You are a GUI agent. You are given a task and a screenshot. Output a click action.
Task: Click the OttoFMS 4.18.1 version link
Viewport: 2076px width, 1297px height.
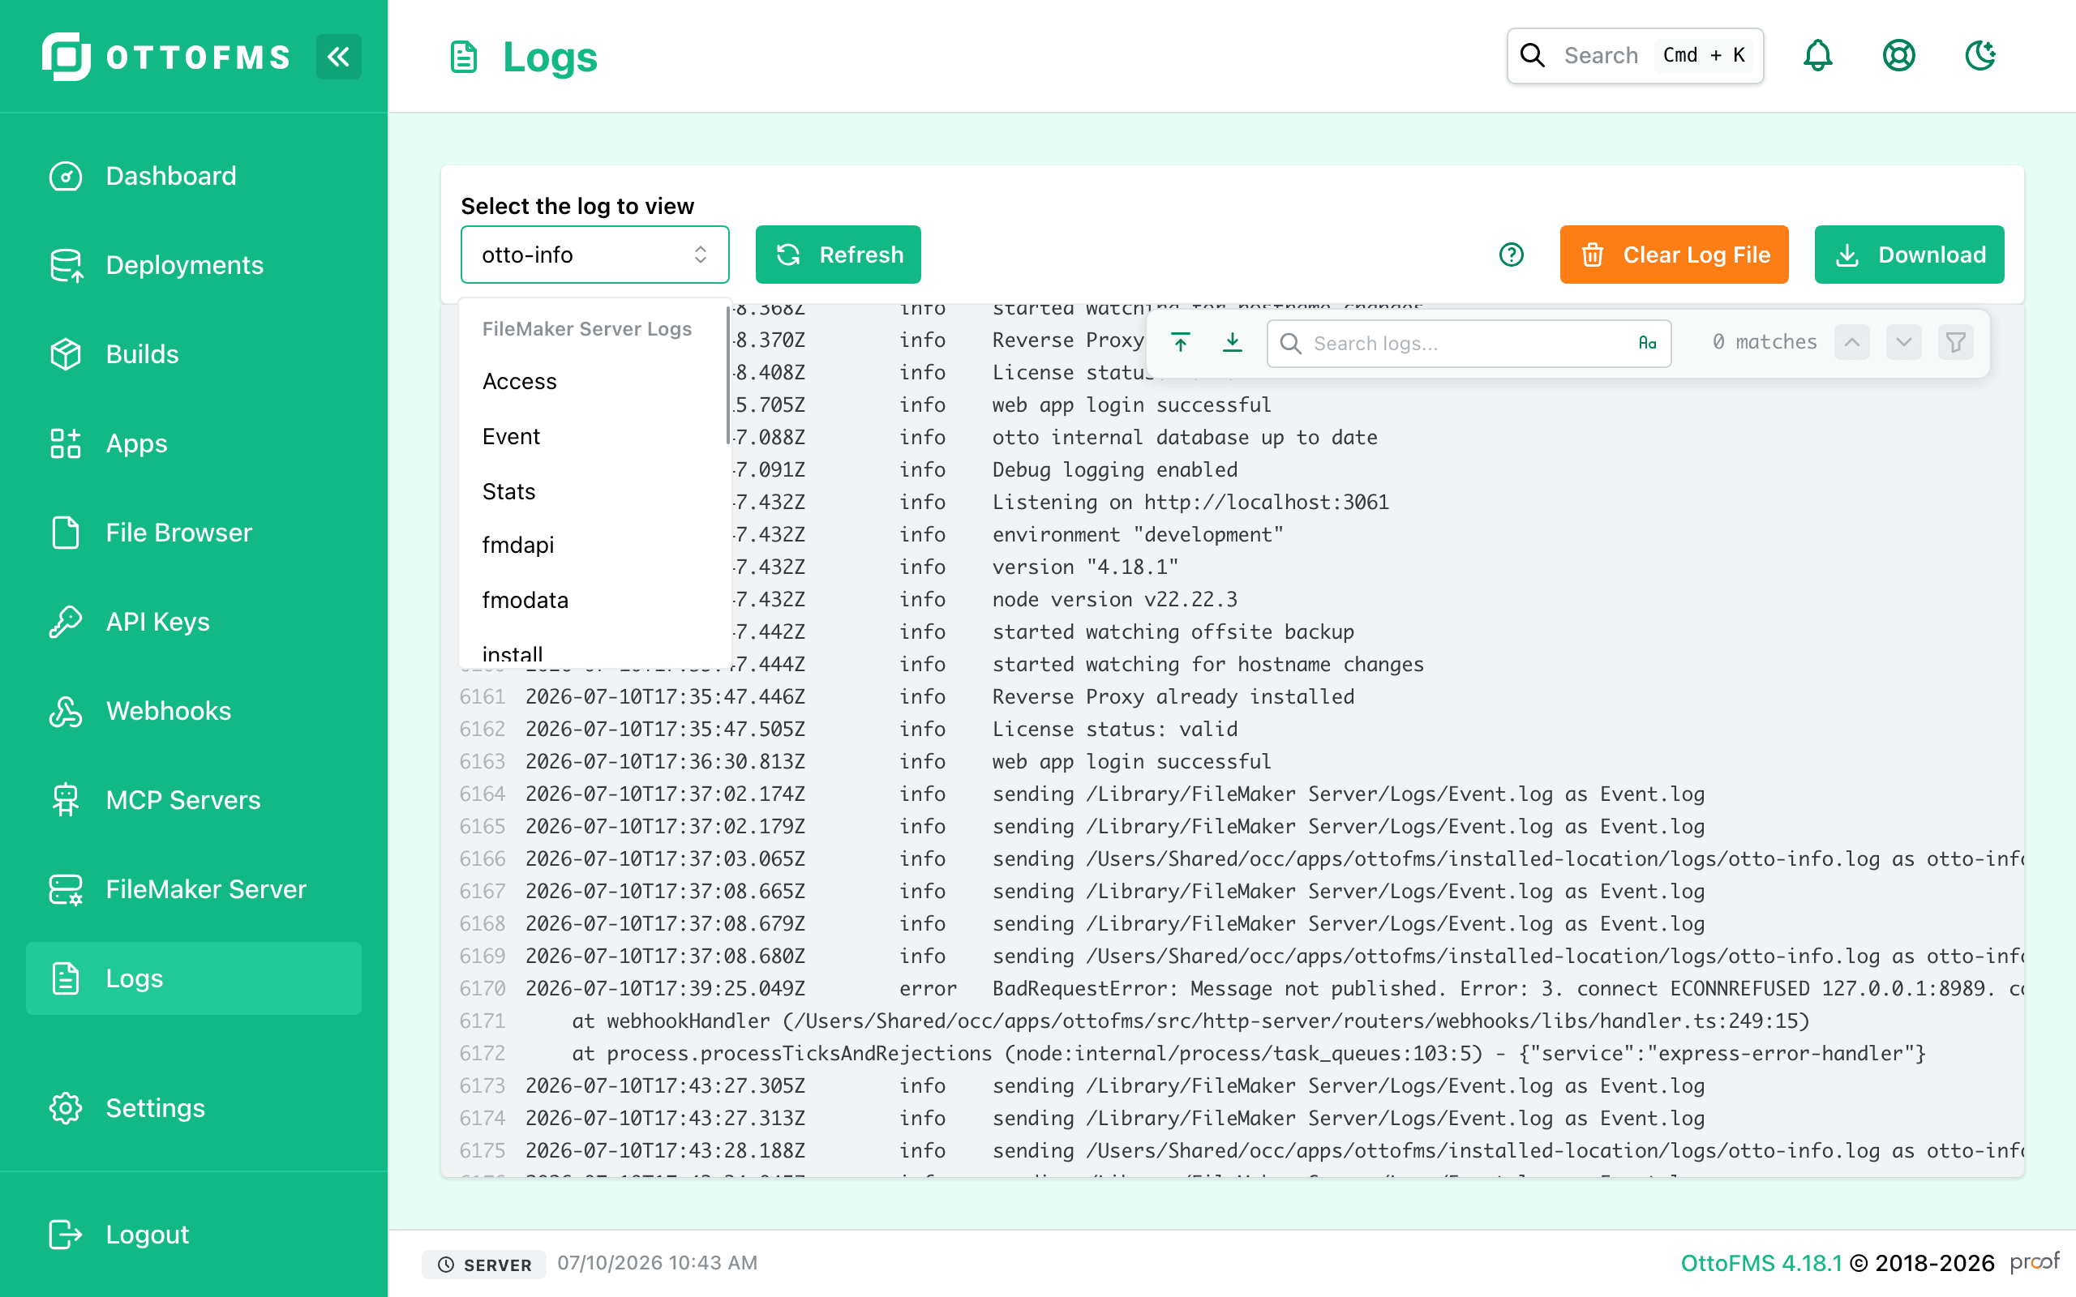pyautogui.click(x=1761, y=1264)
